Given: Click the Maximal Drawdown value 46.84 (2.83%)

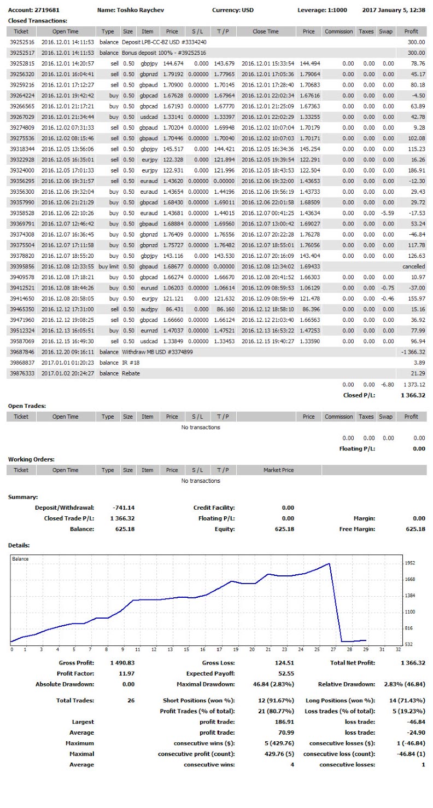Looking at the screenshot, I should click(x=274, y=684).
